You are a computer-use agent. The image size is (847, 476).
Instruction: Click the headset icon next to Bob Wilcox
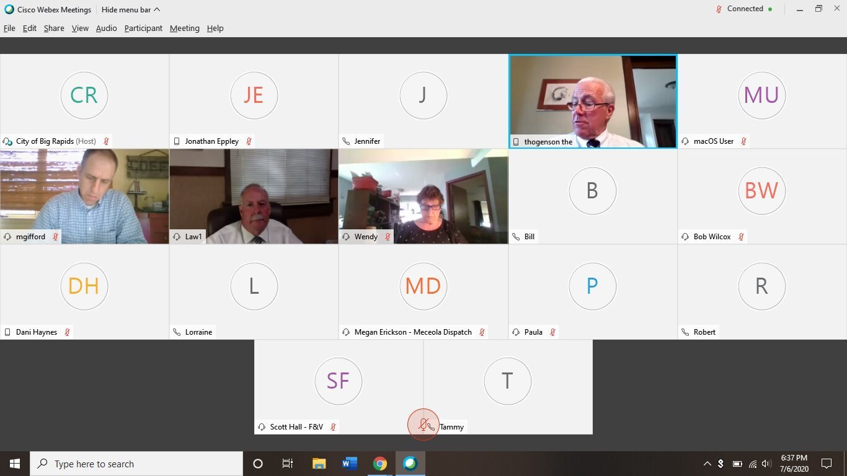coord(685,237)
